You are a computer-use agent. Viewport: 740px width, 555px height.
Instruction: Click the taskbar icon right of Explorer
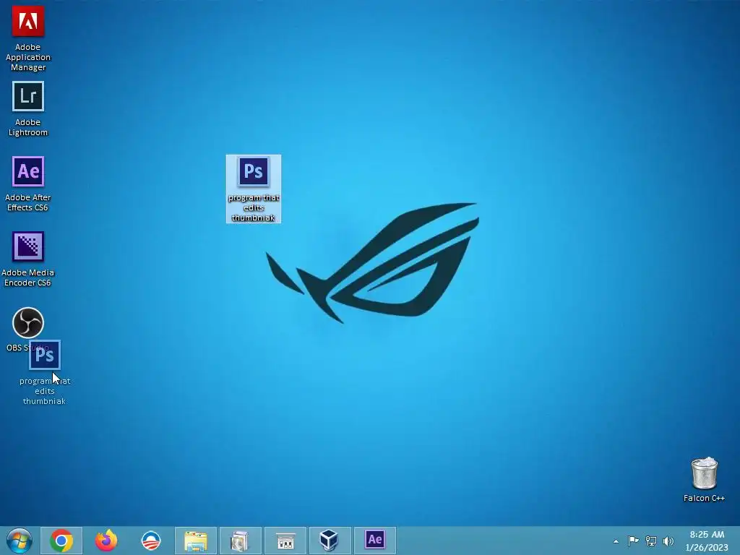240,541
